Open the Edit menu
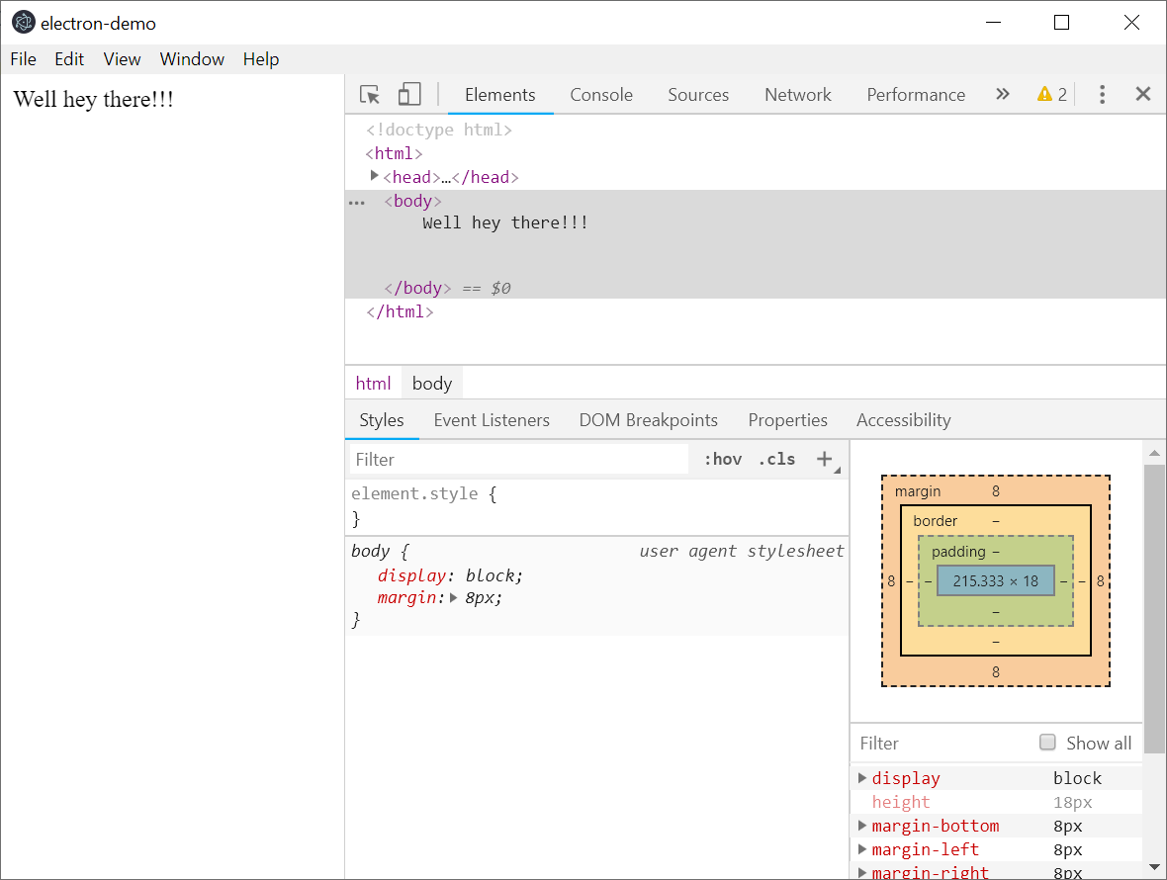The image size is (1167, 880). pos(69,59)
